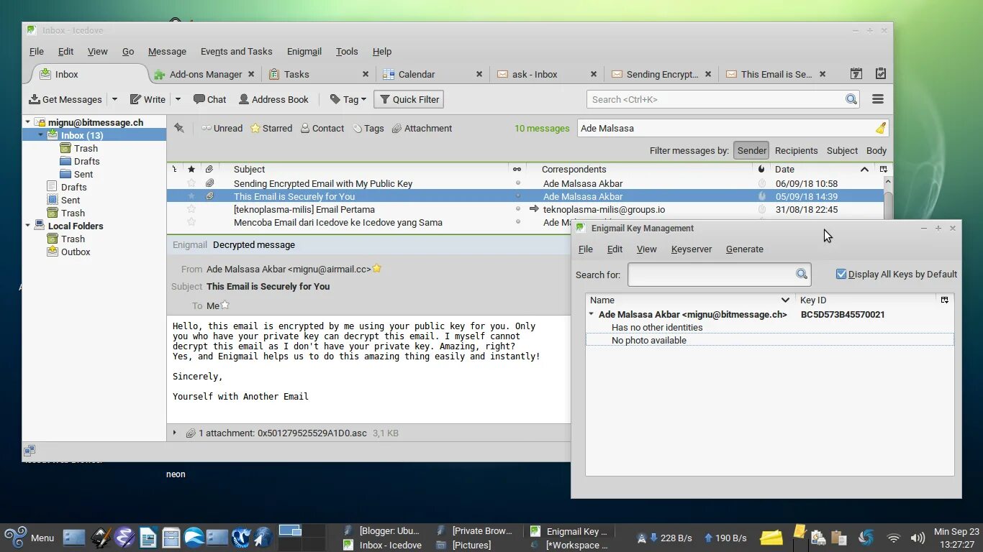
Task: Clear the quick filter text with broom icon
Action: point(881,128)
